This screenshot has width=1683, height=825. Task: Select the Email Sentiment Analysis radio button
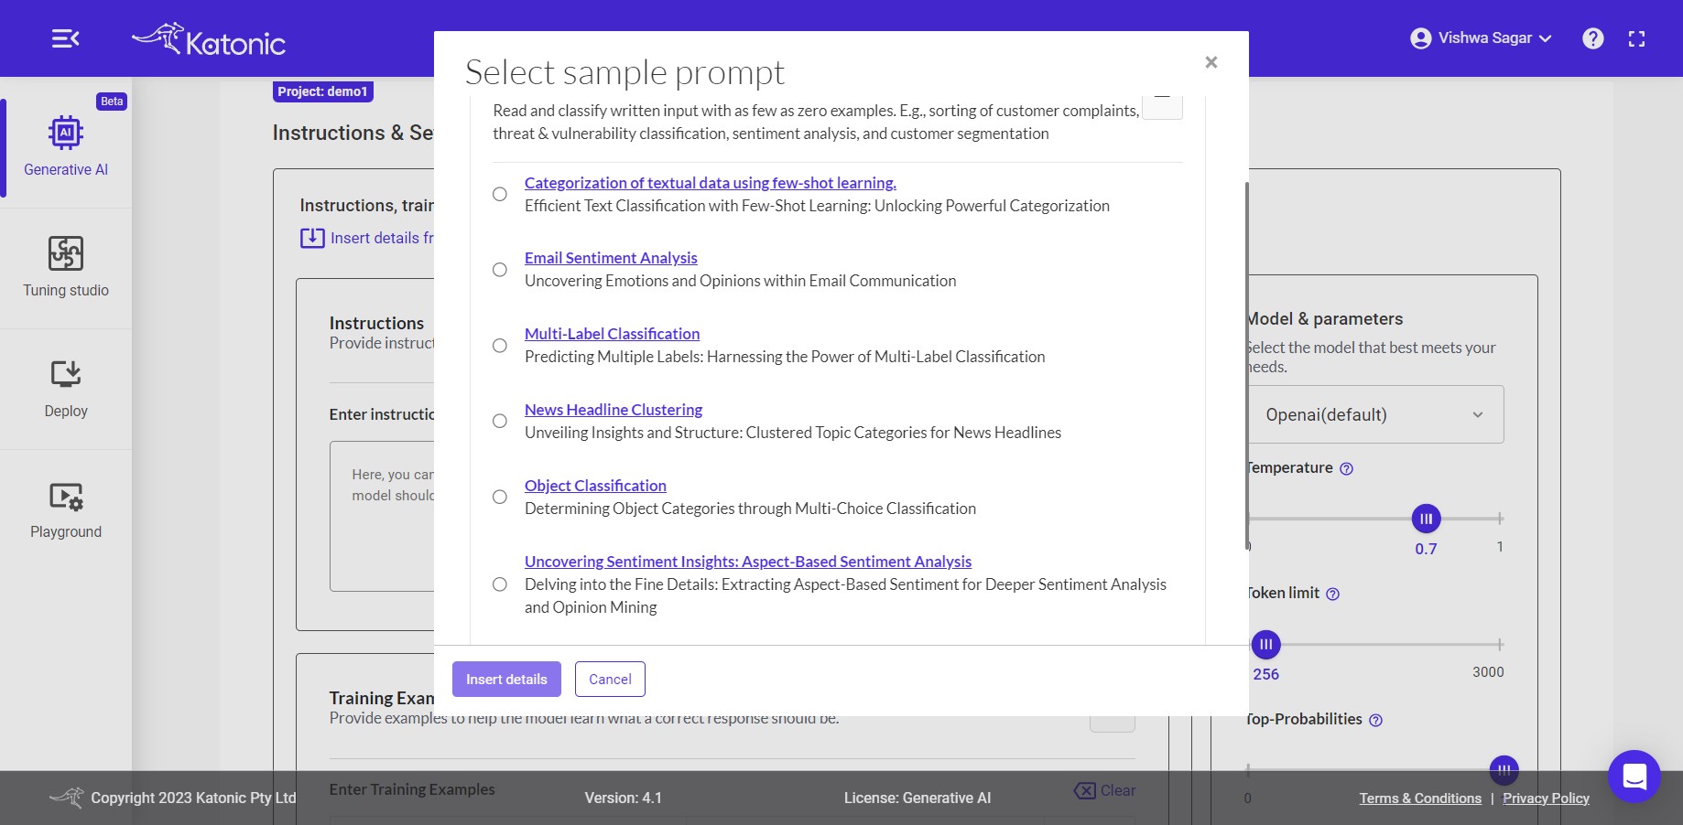tap(500, 270)
